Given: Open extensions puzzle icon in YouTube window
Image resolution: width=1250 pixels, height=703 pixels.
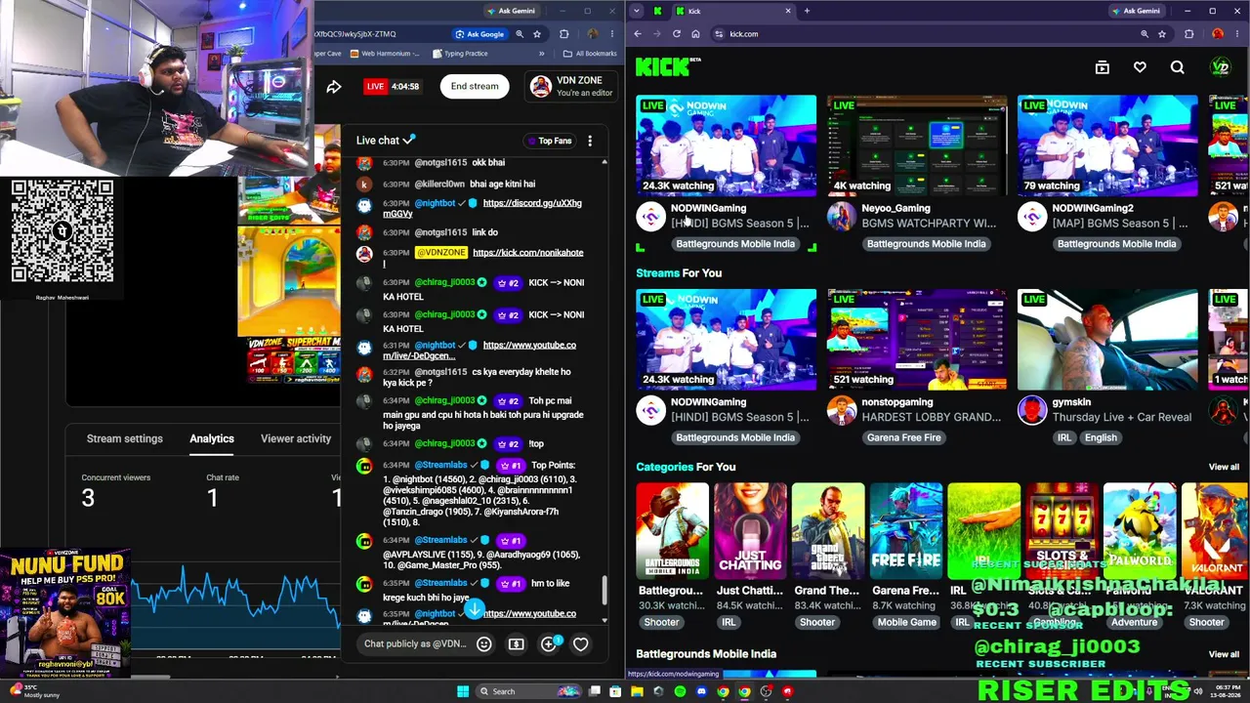Looking at the screenshot, I should [563, 34].
